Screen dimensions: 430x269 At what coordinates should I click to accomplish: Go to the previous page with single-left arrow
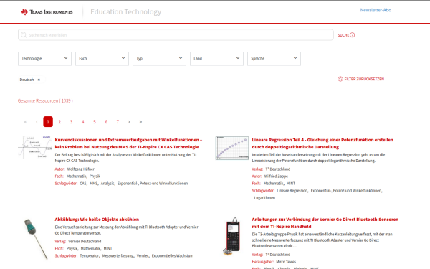[37, 122]
